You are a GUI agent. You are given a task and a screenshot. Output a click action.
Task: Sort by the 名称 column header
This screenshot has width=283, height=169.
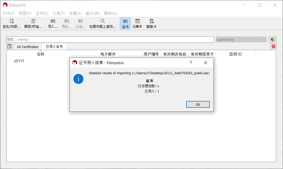pyautogui.click(x=41, y=54)
